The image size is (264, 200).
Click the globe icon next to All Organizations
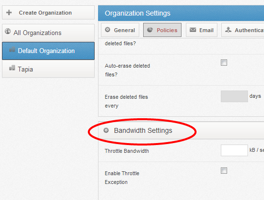pyautogui.click(x=8, y=31)
